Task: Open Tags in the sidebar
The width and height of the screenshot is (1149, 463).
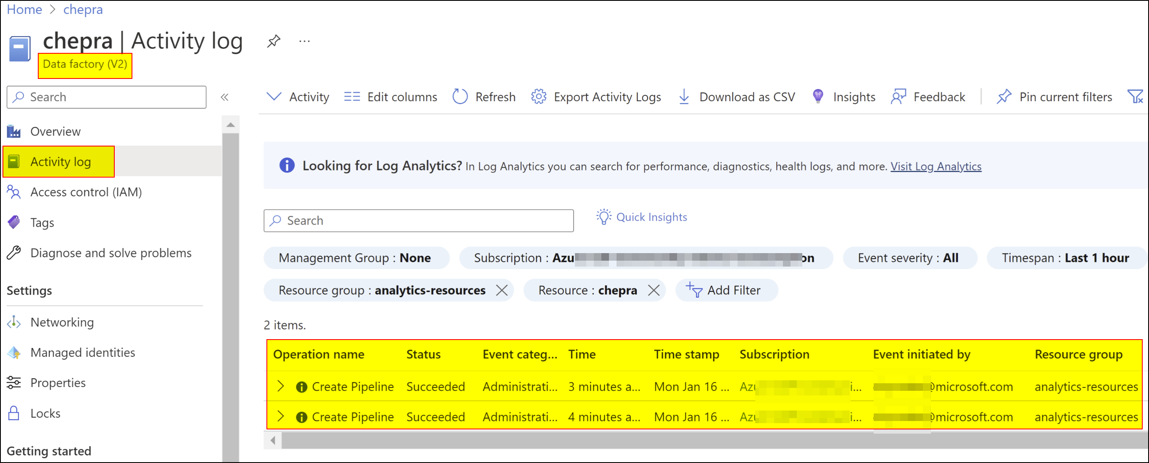Action: point(30,222)
